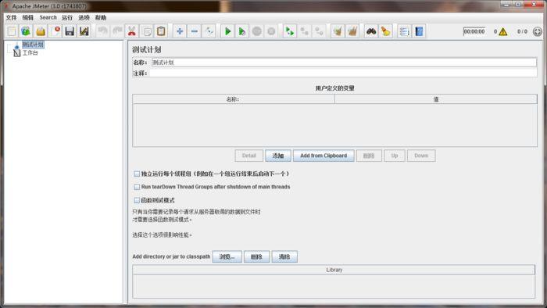The image size is (547, 308).
Task: Click the Clear All double broom icon
Action: [352, 31]
